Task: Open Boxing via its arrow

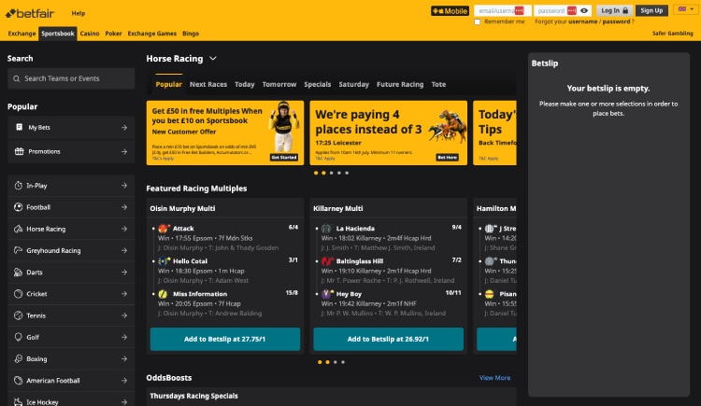Action: [x=124, y=358]
